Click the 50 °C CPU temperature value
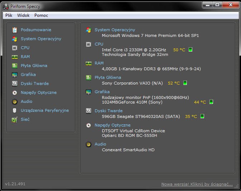Image resolution: width=241 pixels, height=191 pixels. tap(179, 50)
